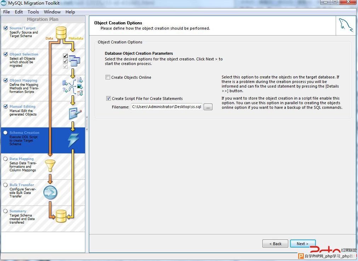Viewport: 358px width, 261px height.
Task: Click the Schema Creation lightning bolt icon
Action: (x=74, y=140)
